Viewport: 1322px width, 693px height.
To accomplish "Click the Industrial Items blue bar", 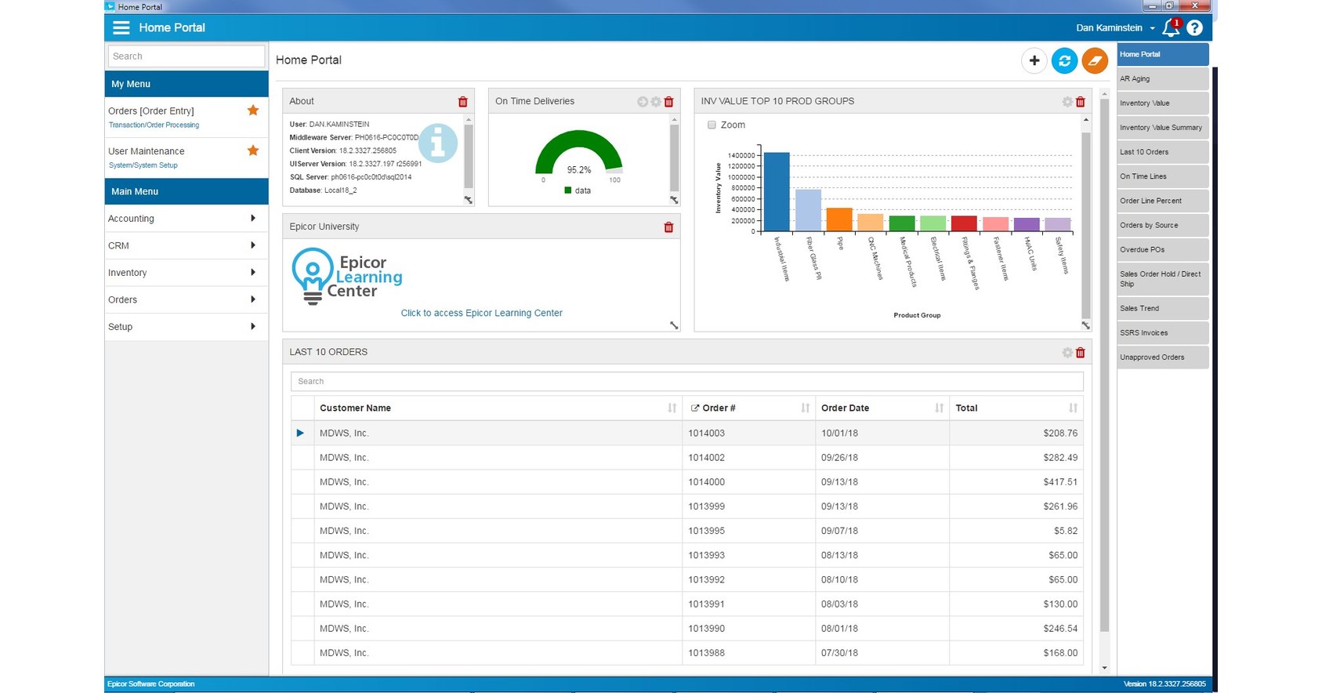I will pos(777,191).
